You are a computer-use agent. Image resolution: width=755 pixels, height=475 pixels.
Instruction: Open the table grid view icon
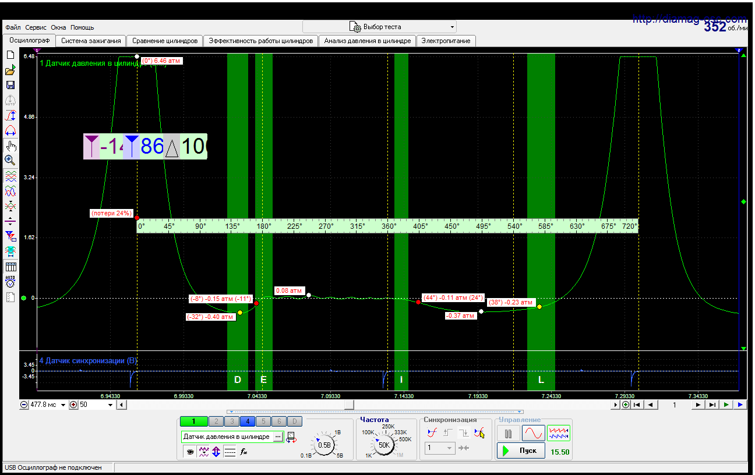click(10, 267)
